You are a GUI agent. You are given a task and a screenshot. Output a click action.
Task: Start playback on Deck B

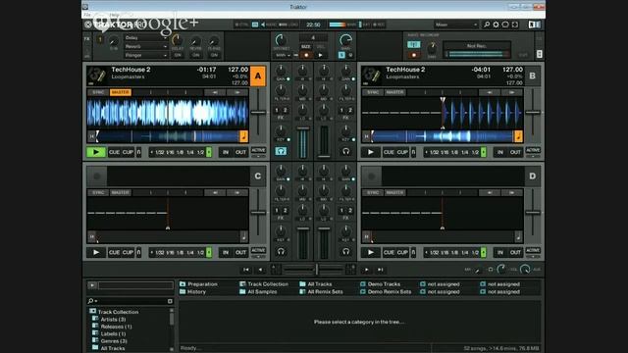tap(371, 152)
